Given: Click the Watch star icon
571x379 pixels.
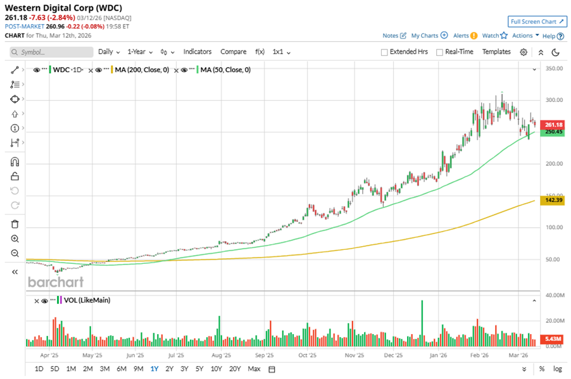Looking at the screenshot, I should tap(504, 35).
